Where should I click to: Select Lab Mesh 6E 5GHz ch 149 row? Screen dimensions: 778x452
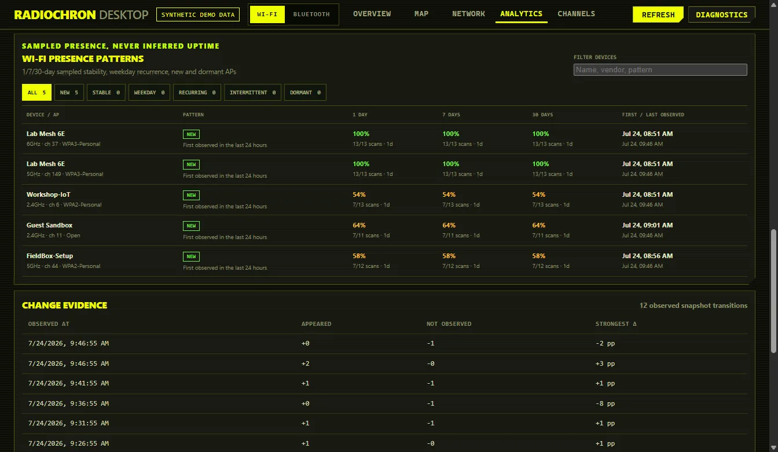[384, 169]
